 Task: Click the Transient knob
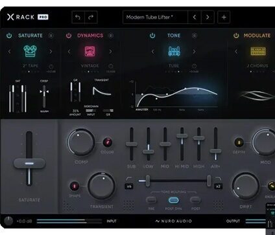click(101, 186)
